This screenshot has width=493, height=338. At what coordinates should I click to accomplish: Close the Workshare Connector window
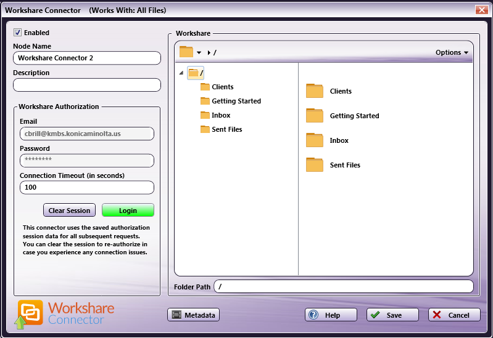click(481, 10)
